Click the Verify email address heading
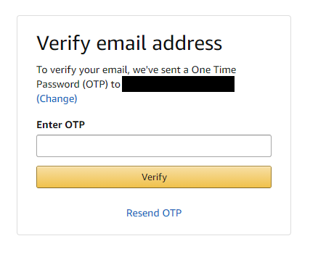Screen dimensions: 326x270 click(x=129, y=43)
